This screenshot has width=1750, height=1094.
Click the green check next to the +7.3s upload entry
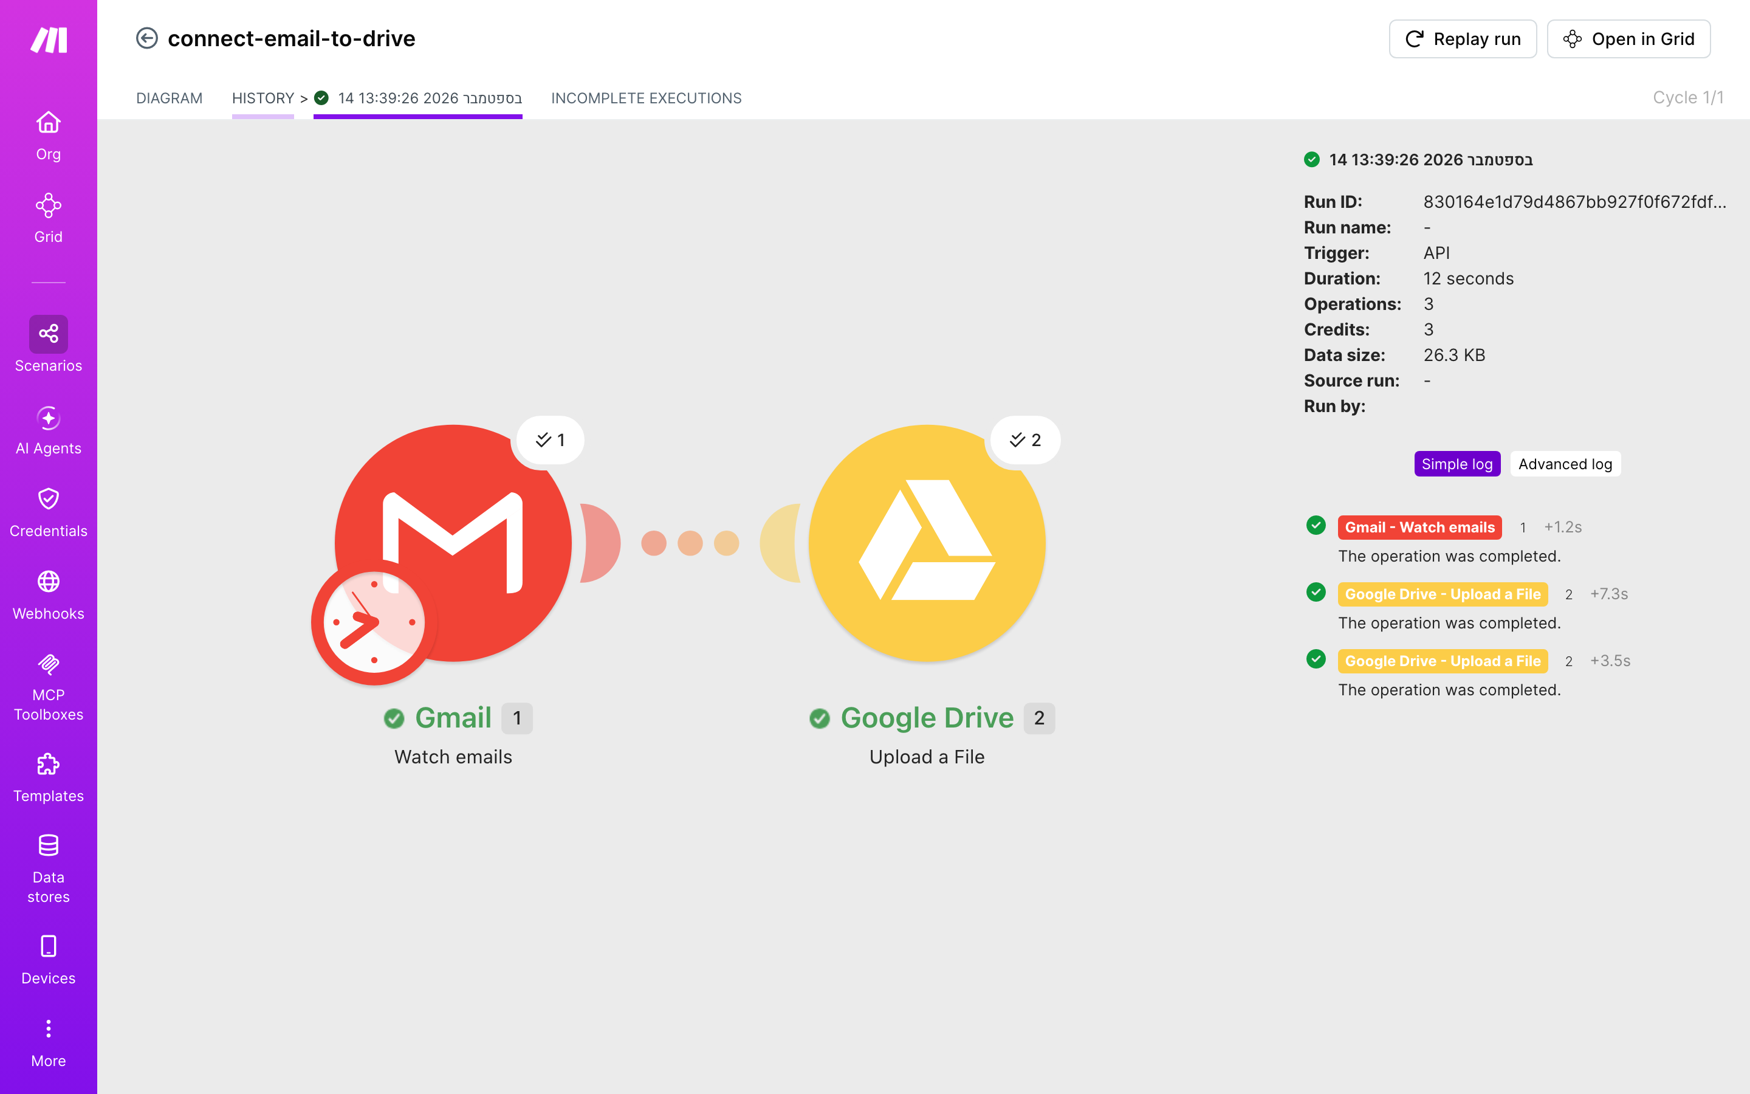(1316, 592)
